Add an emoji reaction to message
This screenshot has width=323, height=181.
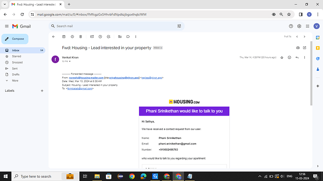pyautogui.click(x=289, y=58)
